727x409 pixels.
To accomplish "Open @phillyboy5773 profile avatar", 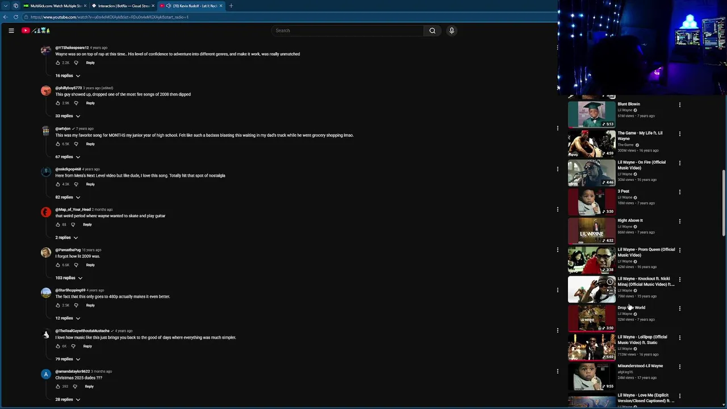I will (46, 91).
